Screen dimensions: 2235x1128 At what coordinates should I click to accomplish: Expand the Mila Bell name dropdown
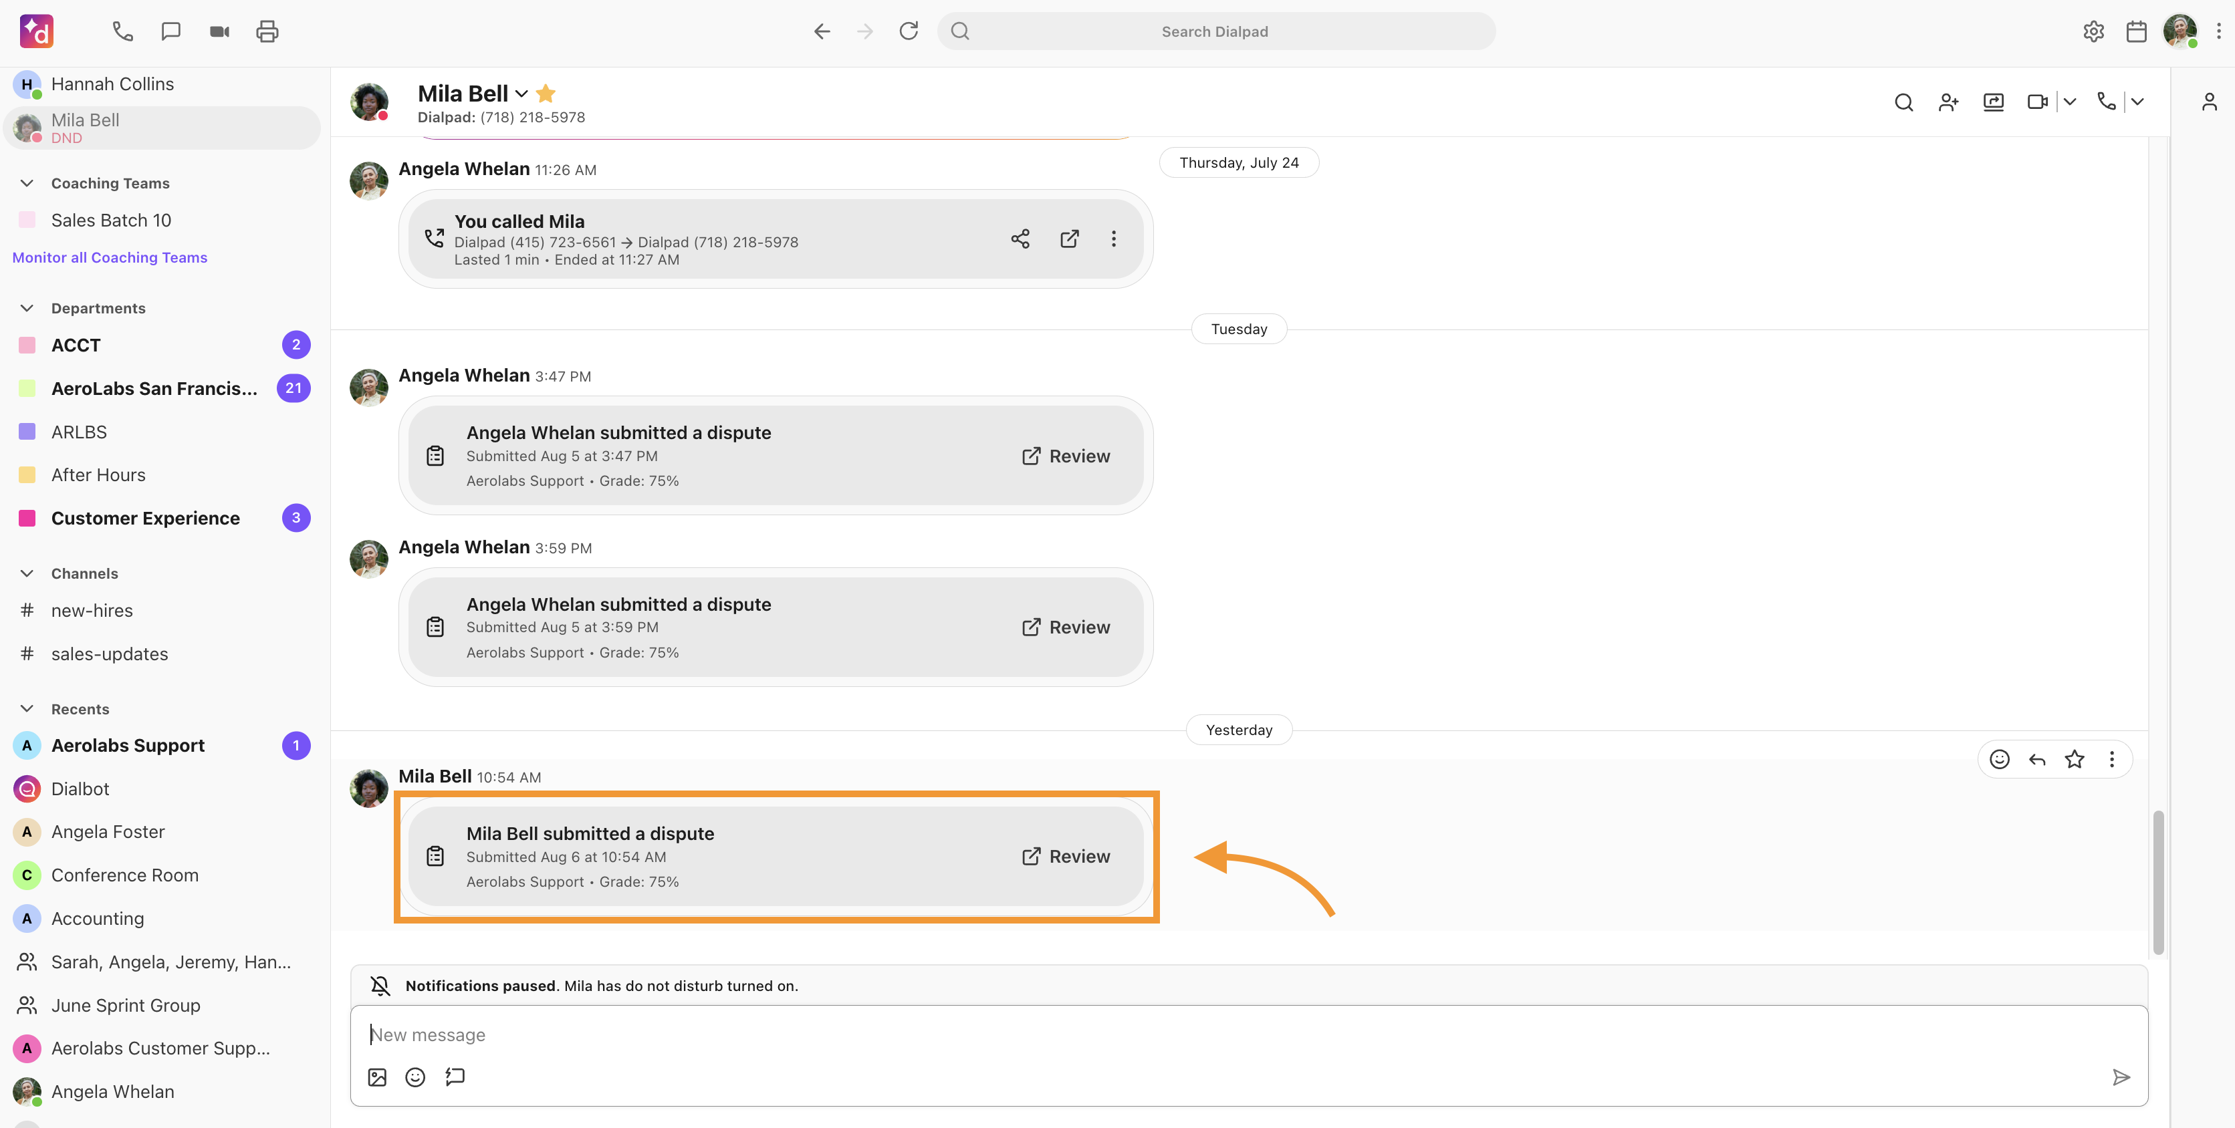[521, 94]
